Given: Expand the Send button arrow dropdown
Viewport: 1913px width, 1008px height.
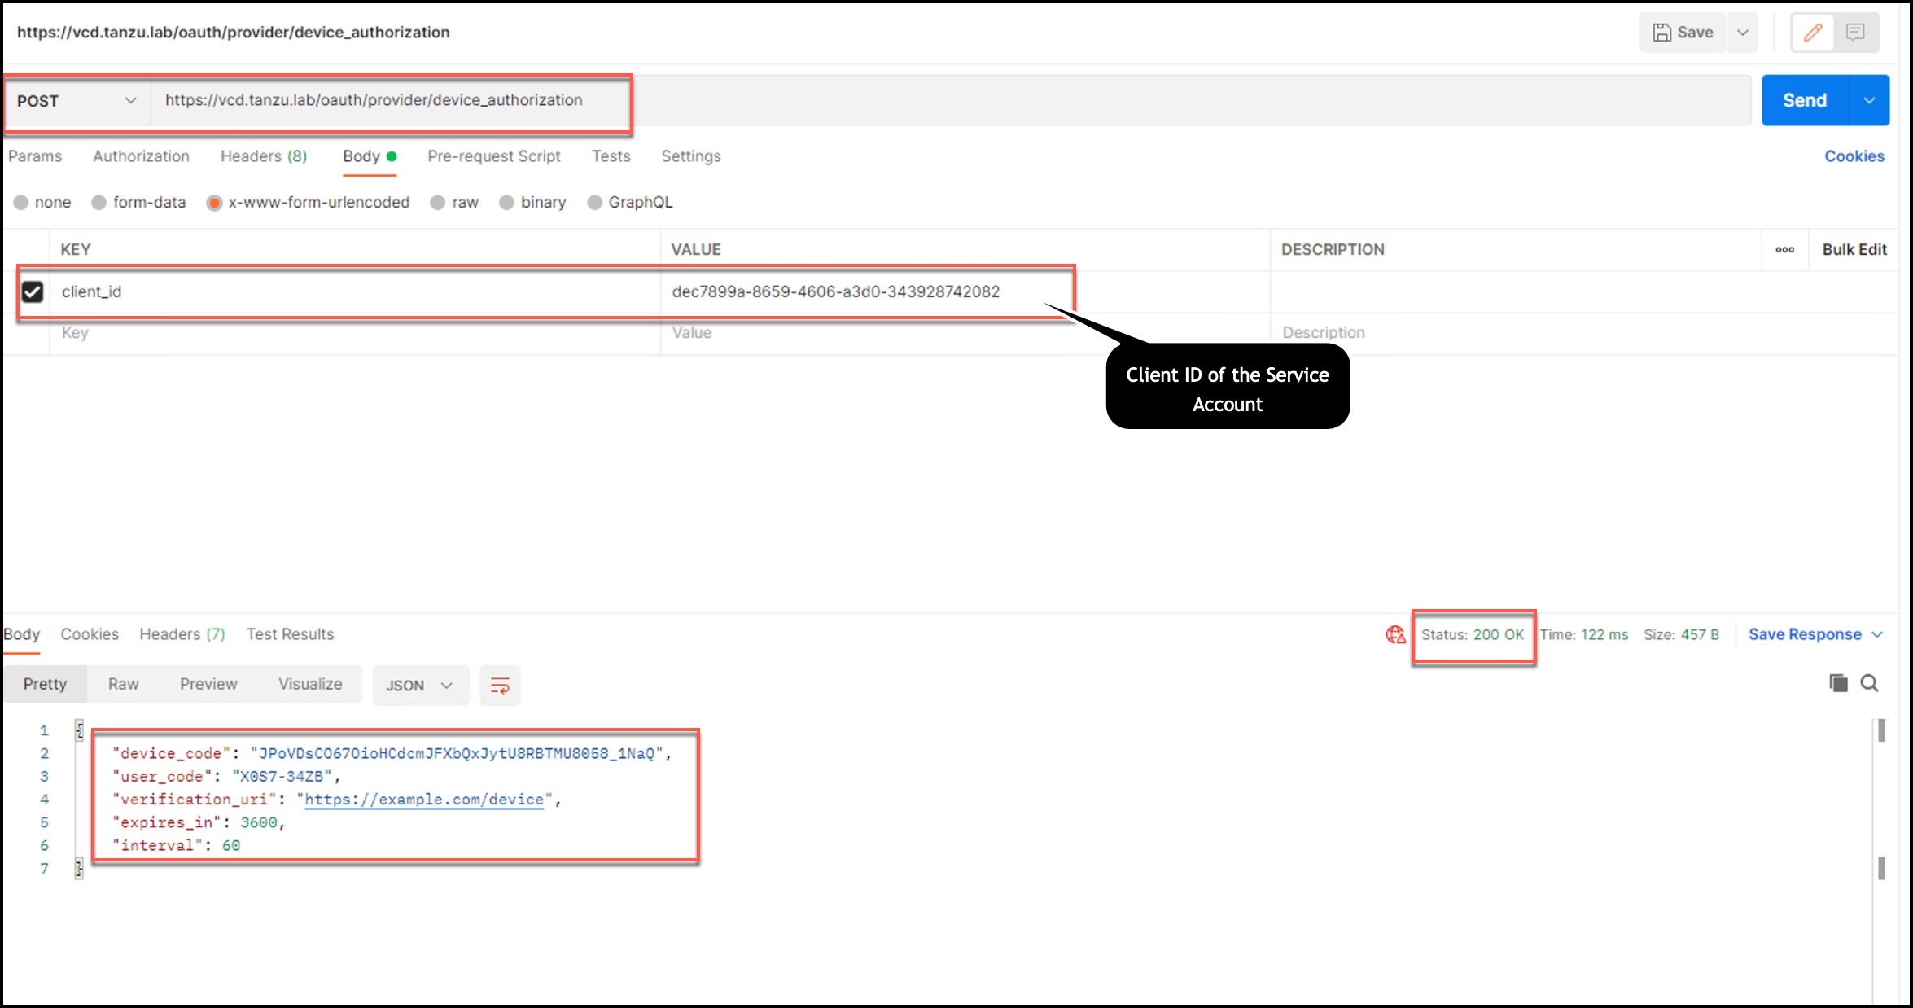Looking at the screenshot, I should point(1869,101).
